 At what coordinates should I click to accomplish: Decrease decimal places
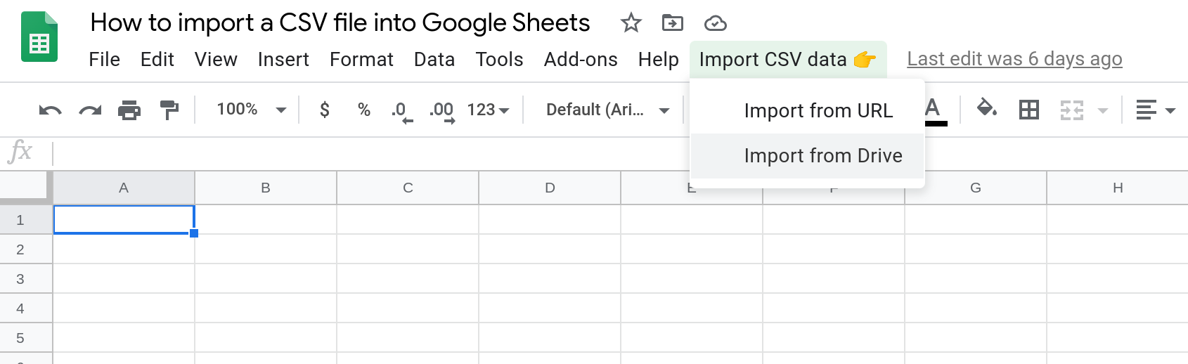pos(401,111)
